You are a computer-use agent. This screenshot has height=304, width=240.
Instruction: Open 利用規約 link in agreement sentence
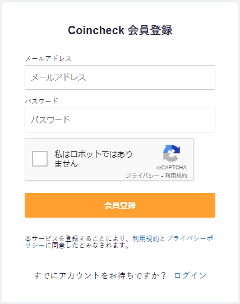click(146, 238)
